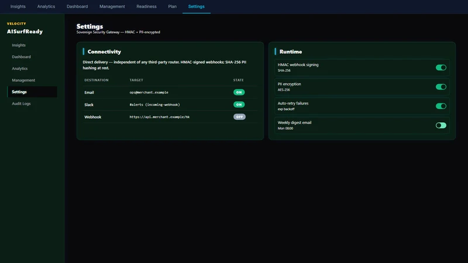This screenshot has width=468, height=263.
Task: Click the #alerts (incoming-webhook) target
Action: [154, 105]
